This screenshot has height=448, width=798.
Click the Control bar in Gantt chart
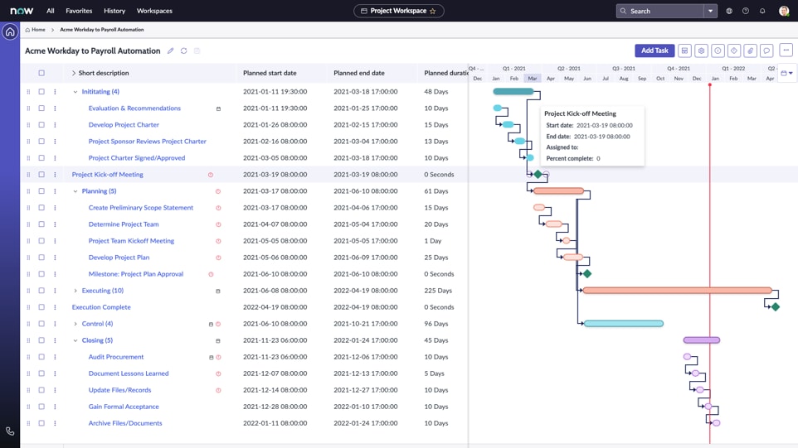tap(624, 324)
